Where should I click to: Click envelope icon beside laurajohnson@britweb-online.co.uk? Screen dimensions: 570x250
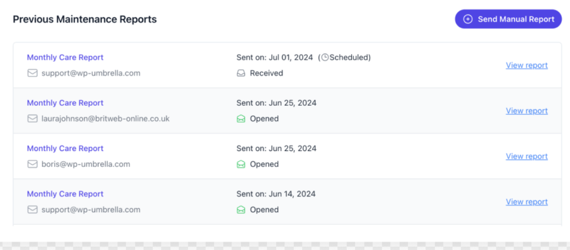click(32, 119)
